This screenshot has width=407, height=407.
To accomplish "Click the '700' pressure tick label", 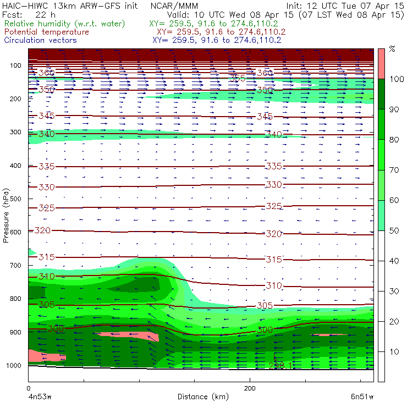I will tap(15, 265).
